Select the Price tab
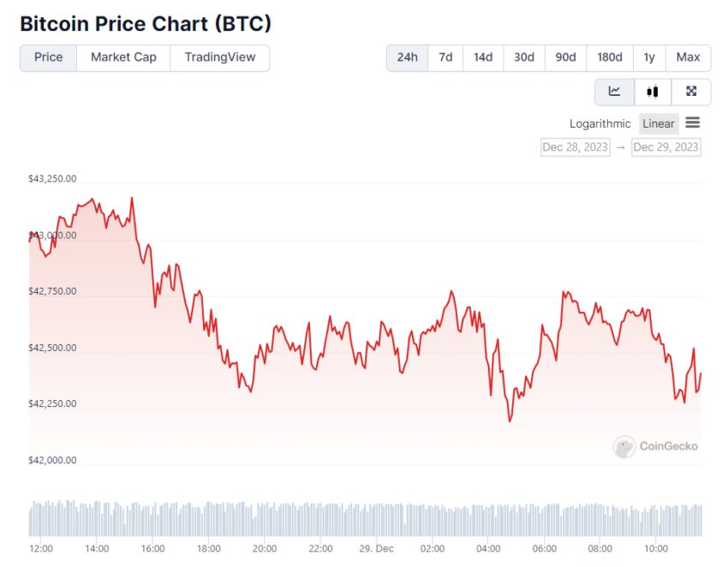 (x=49, y=58)
